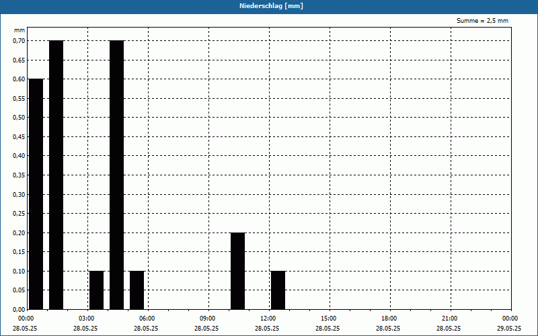Select the 0,40 y-axis value
Screen dimensions: 538x336
19,156
